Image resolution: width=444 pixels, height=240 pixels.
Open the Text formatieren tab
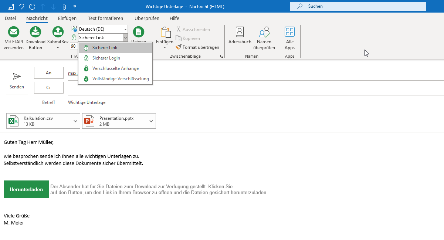[105, 18]
